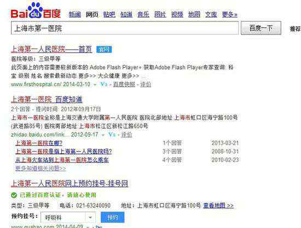Open result 上海第一医院_百度知道
Screen dimensions: 301x228
pos(47,99)
